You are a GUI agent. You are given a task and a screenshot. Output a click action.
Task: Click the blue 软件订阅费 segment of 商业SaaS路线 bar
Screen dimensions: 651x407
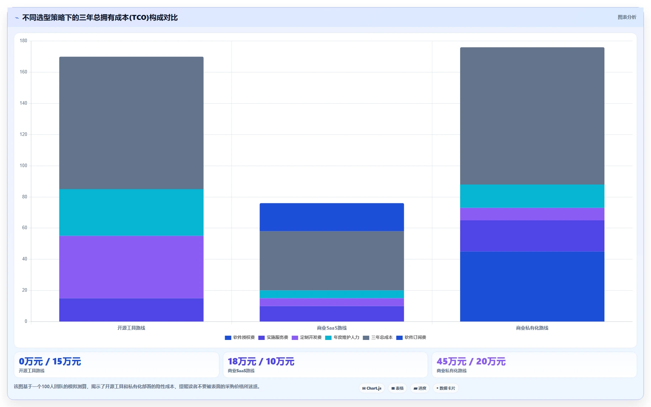click(x=332, y=217)
